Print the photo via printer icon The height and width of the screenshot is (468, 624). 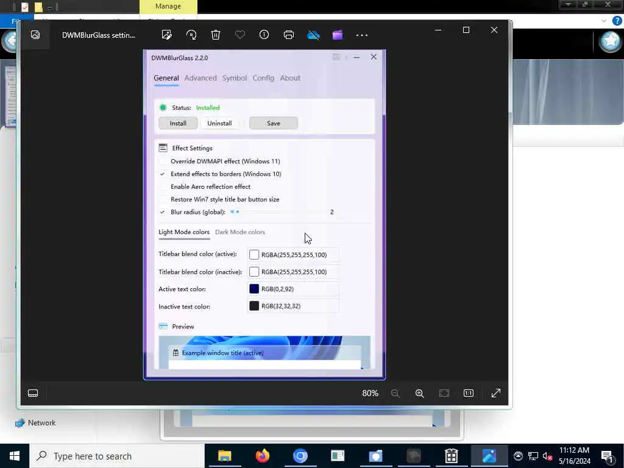(289, 35)
